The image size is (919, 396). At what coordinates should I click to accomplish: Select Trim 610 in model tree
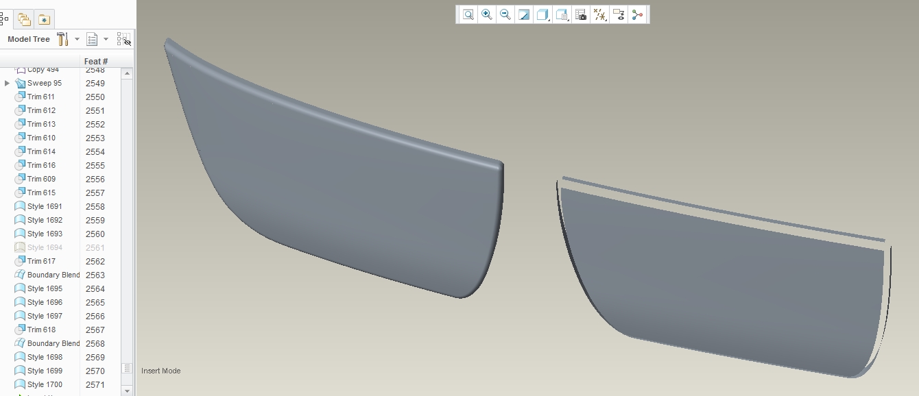41,138
